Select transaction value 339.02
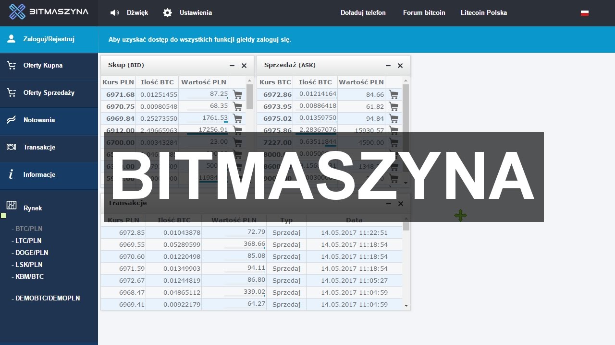This screenshot has width=615, height=345. pos(255,291)
